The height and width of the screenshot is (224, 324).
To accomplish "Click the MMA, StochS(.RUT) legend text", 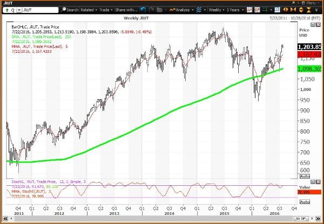I will pyautogui.click(x=31, y=192).
